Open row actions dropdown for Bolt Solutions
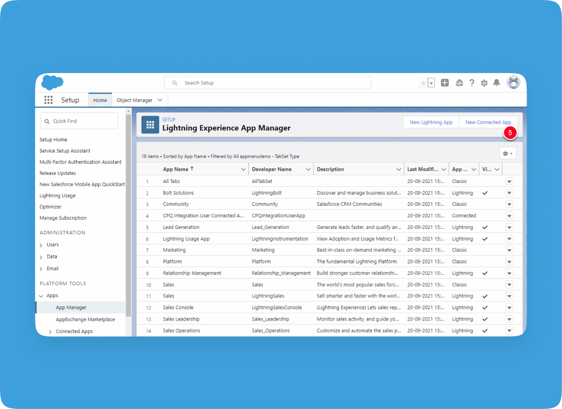Screen dimensions: 562x409 pyautogui.click(x=509, y=193)
